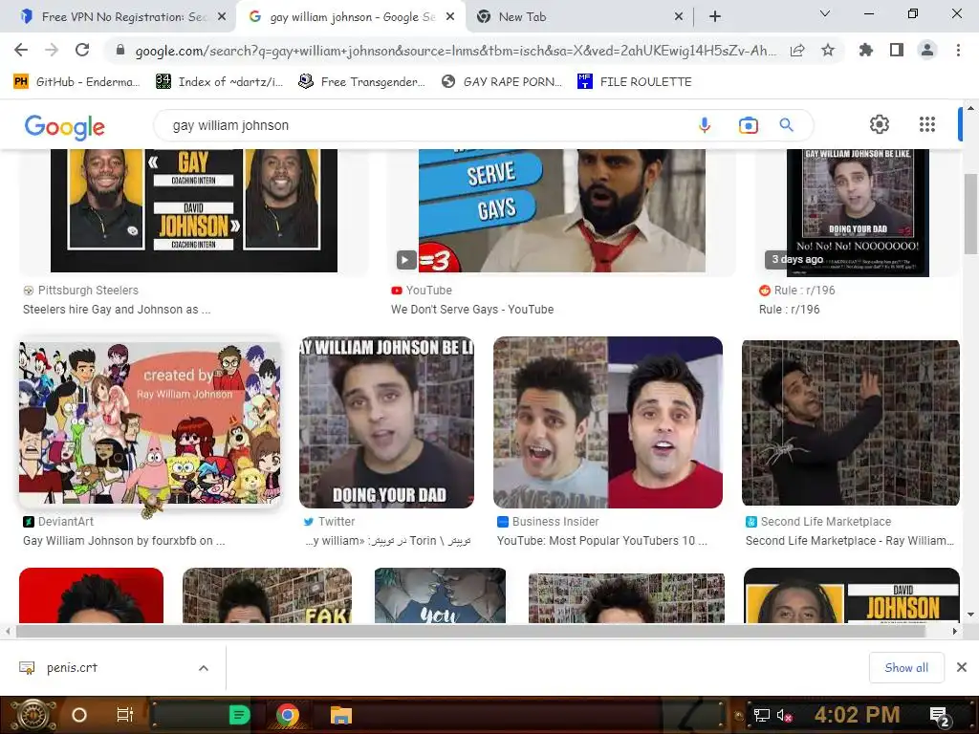
Task: Open the Index of ~dartz bookmark
Action: 219,82
